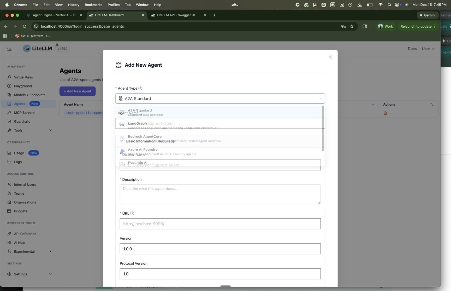The width and height of the screenshot is (451, 291).
Task: Click the AI Hub grid icon
Action: [9, 243]
